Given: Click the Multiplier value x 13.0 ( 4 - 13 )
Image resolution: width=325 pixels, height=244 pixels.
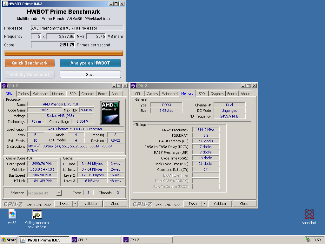Looking at the screenshot, I should 42,170.
